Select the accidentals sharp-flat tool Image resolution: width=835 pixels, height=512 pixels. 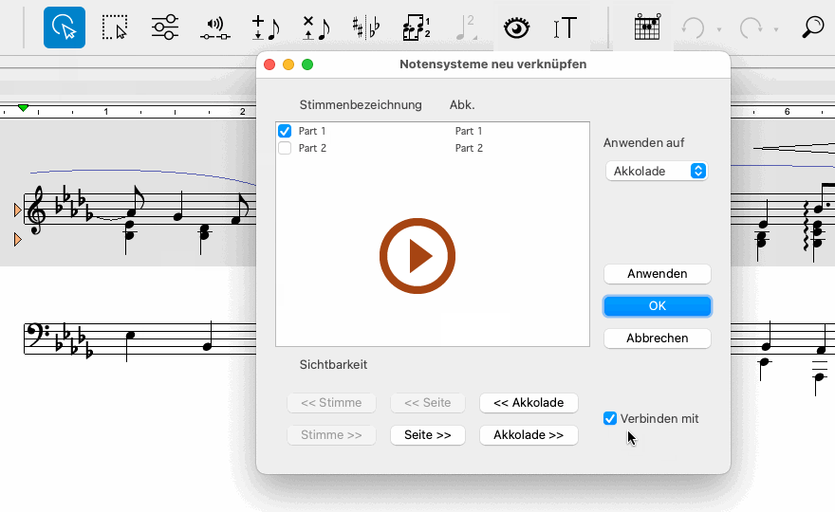(365, 27)
